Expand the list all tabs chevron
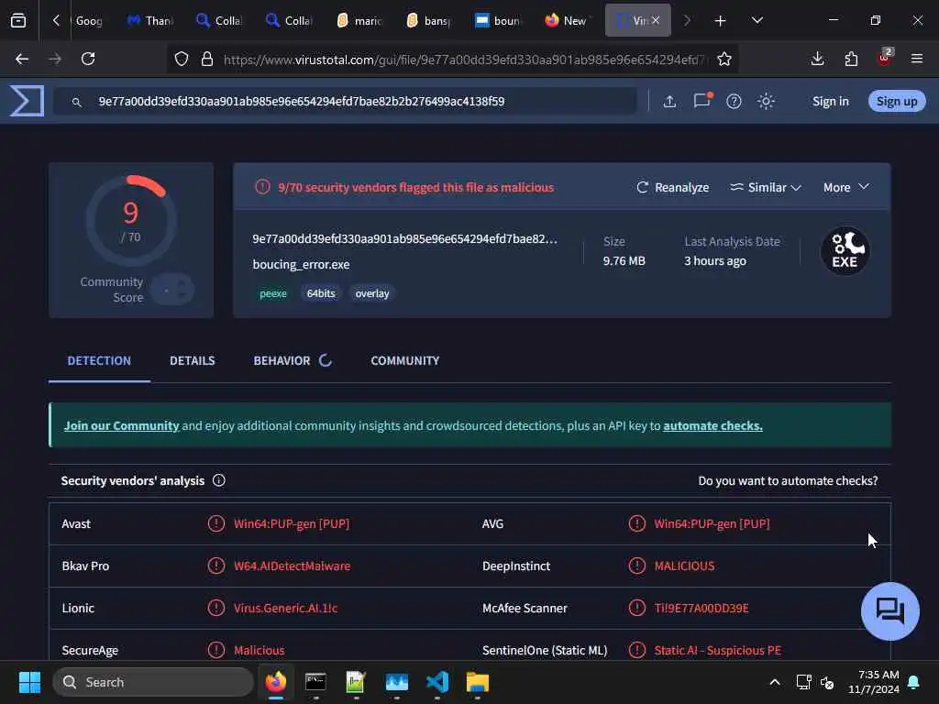 tap(757, 21)
